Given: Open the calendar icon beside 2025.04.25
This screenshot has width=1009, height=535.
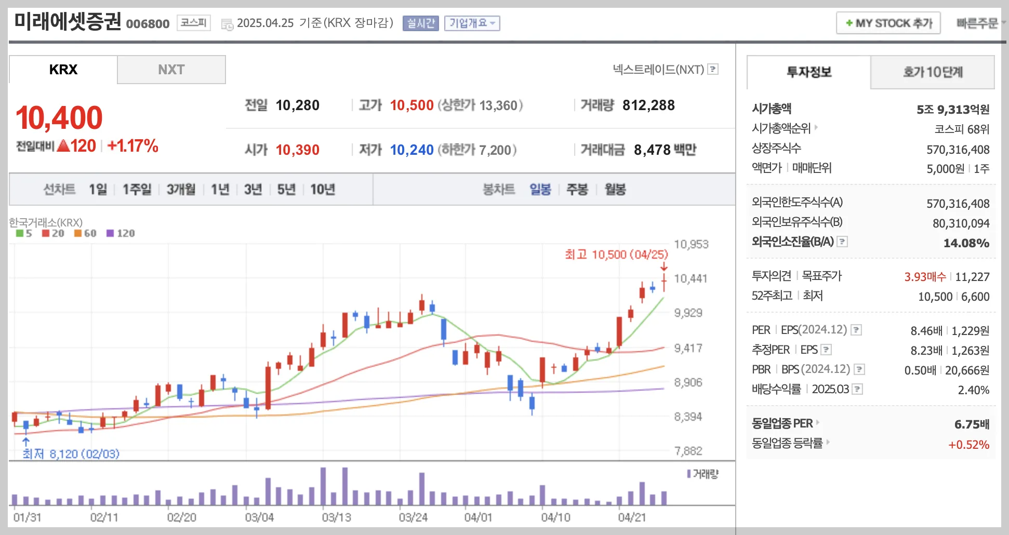Looking at the screenshot, I should pyautogui.click(x=227, y=24).
